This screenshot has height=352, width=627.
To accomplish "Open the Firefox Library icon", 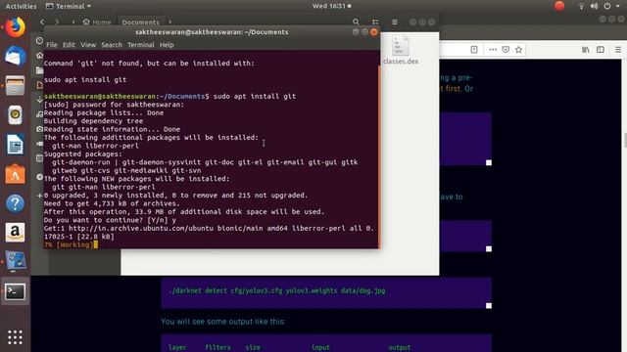I will (x=586, y=50).
